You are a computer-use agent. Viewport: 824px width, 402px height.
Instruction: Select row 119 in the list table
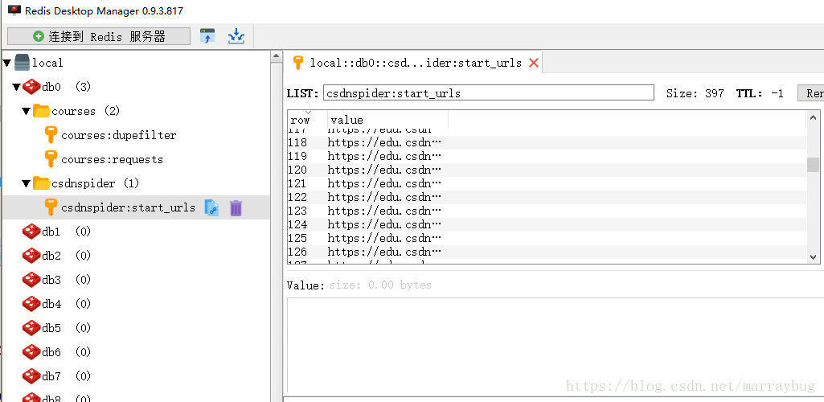point(547,156)
